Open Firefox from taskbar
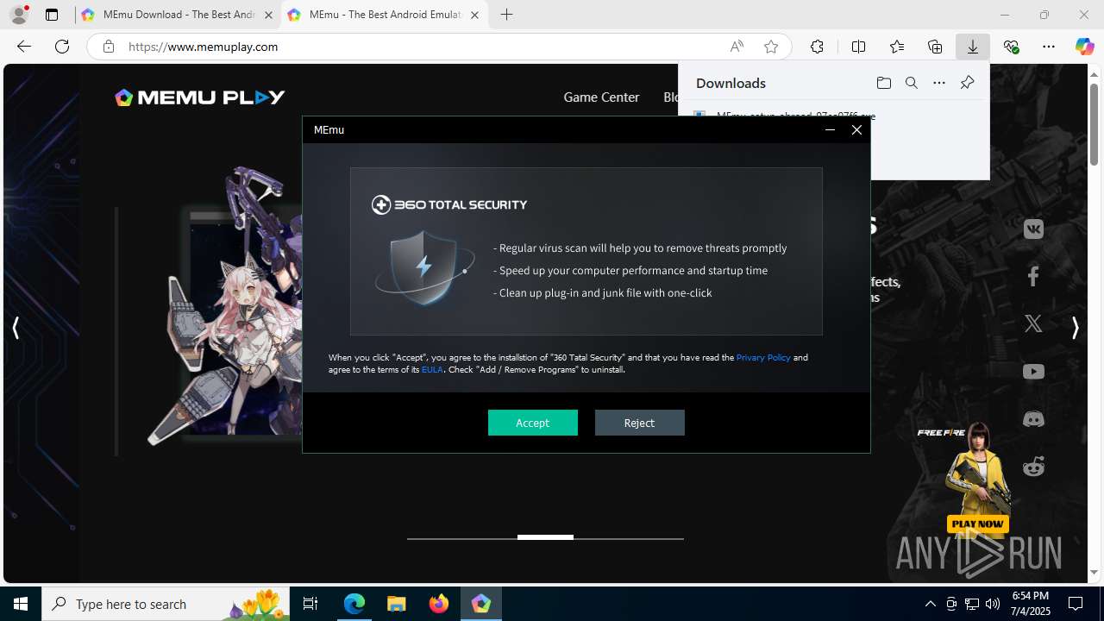This screenshot has height=621, width=1104. pyautogui.click(x=439, y=604)
